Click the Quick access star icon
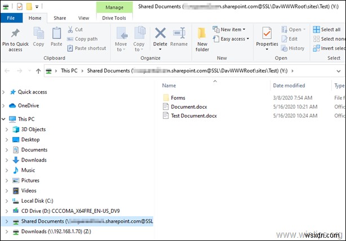Viewport: 346px width, 241px height. (x=13, y=92)
